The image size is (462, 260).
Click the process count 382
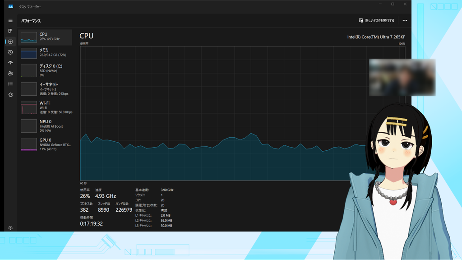click(x=84, y=210)
